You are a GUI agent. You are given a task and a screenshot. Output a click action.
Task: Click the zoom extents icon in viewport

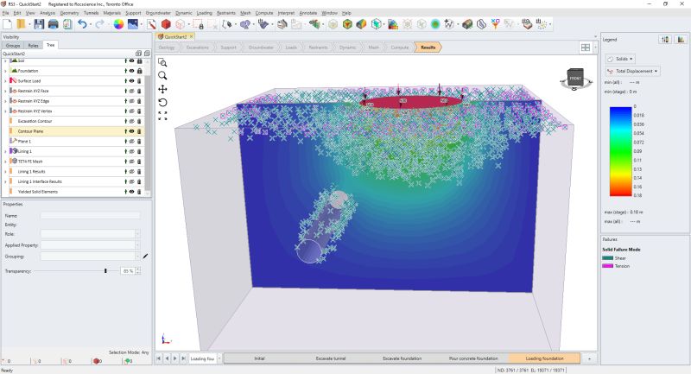tap(162, 116)
